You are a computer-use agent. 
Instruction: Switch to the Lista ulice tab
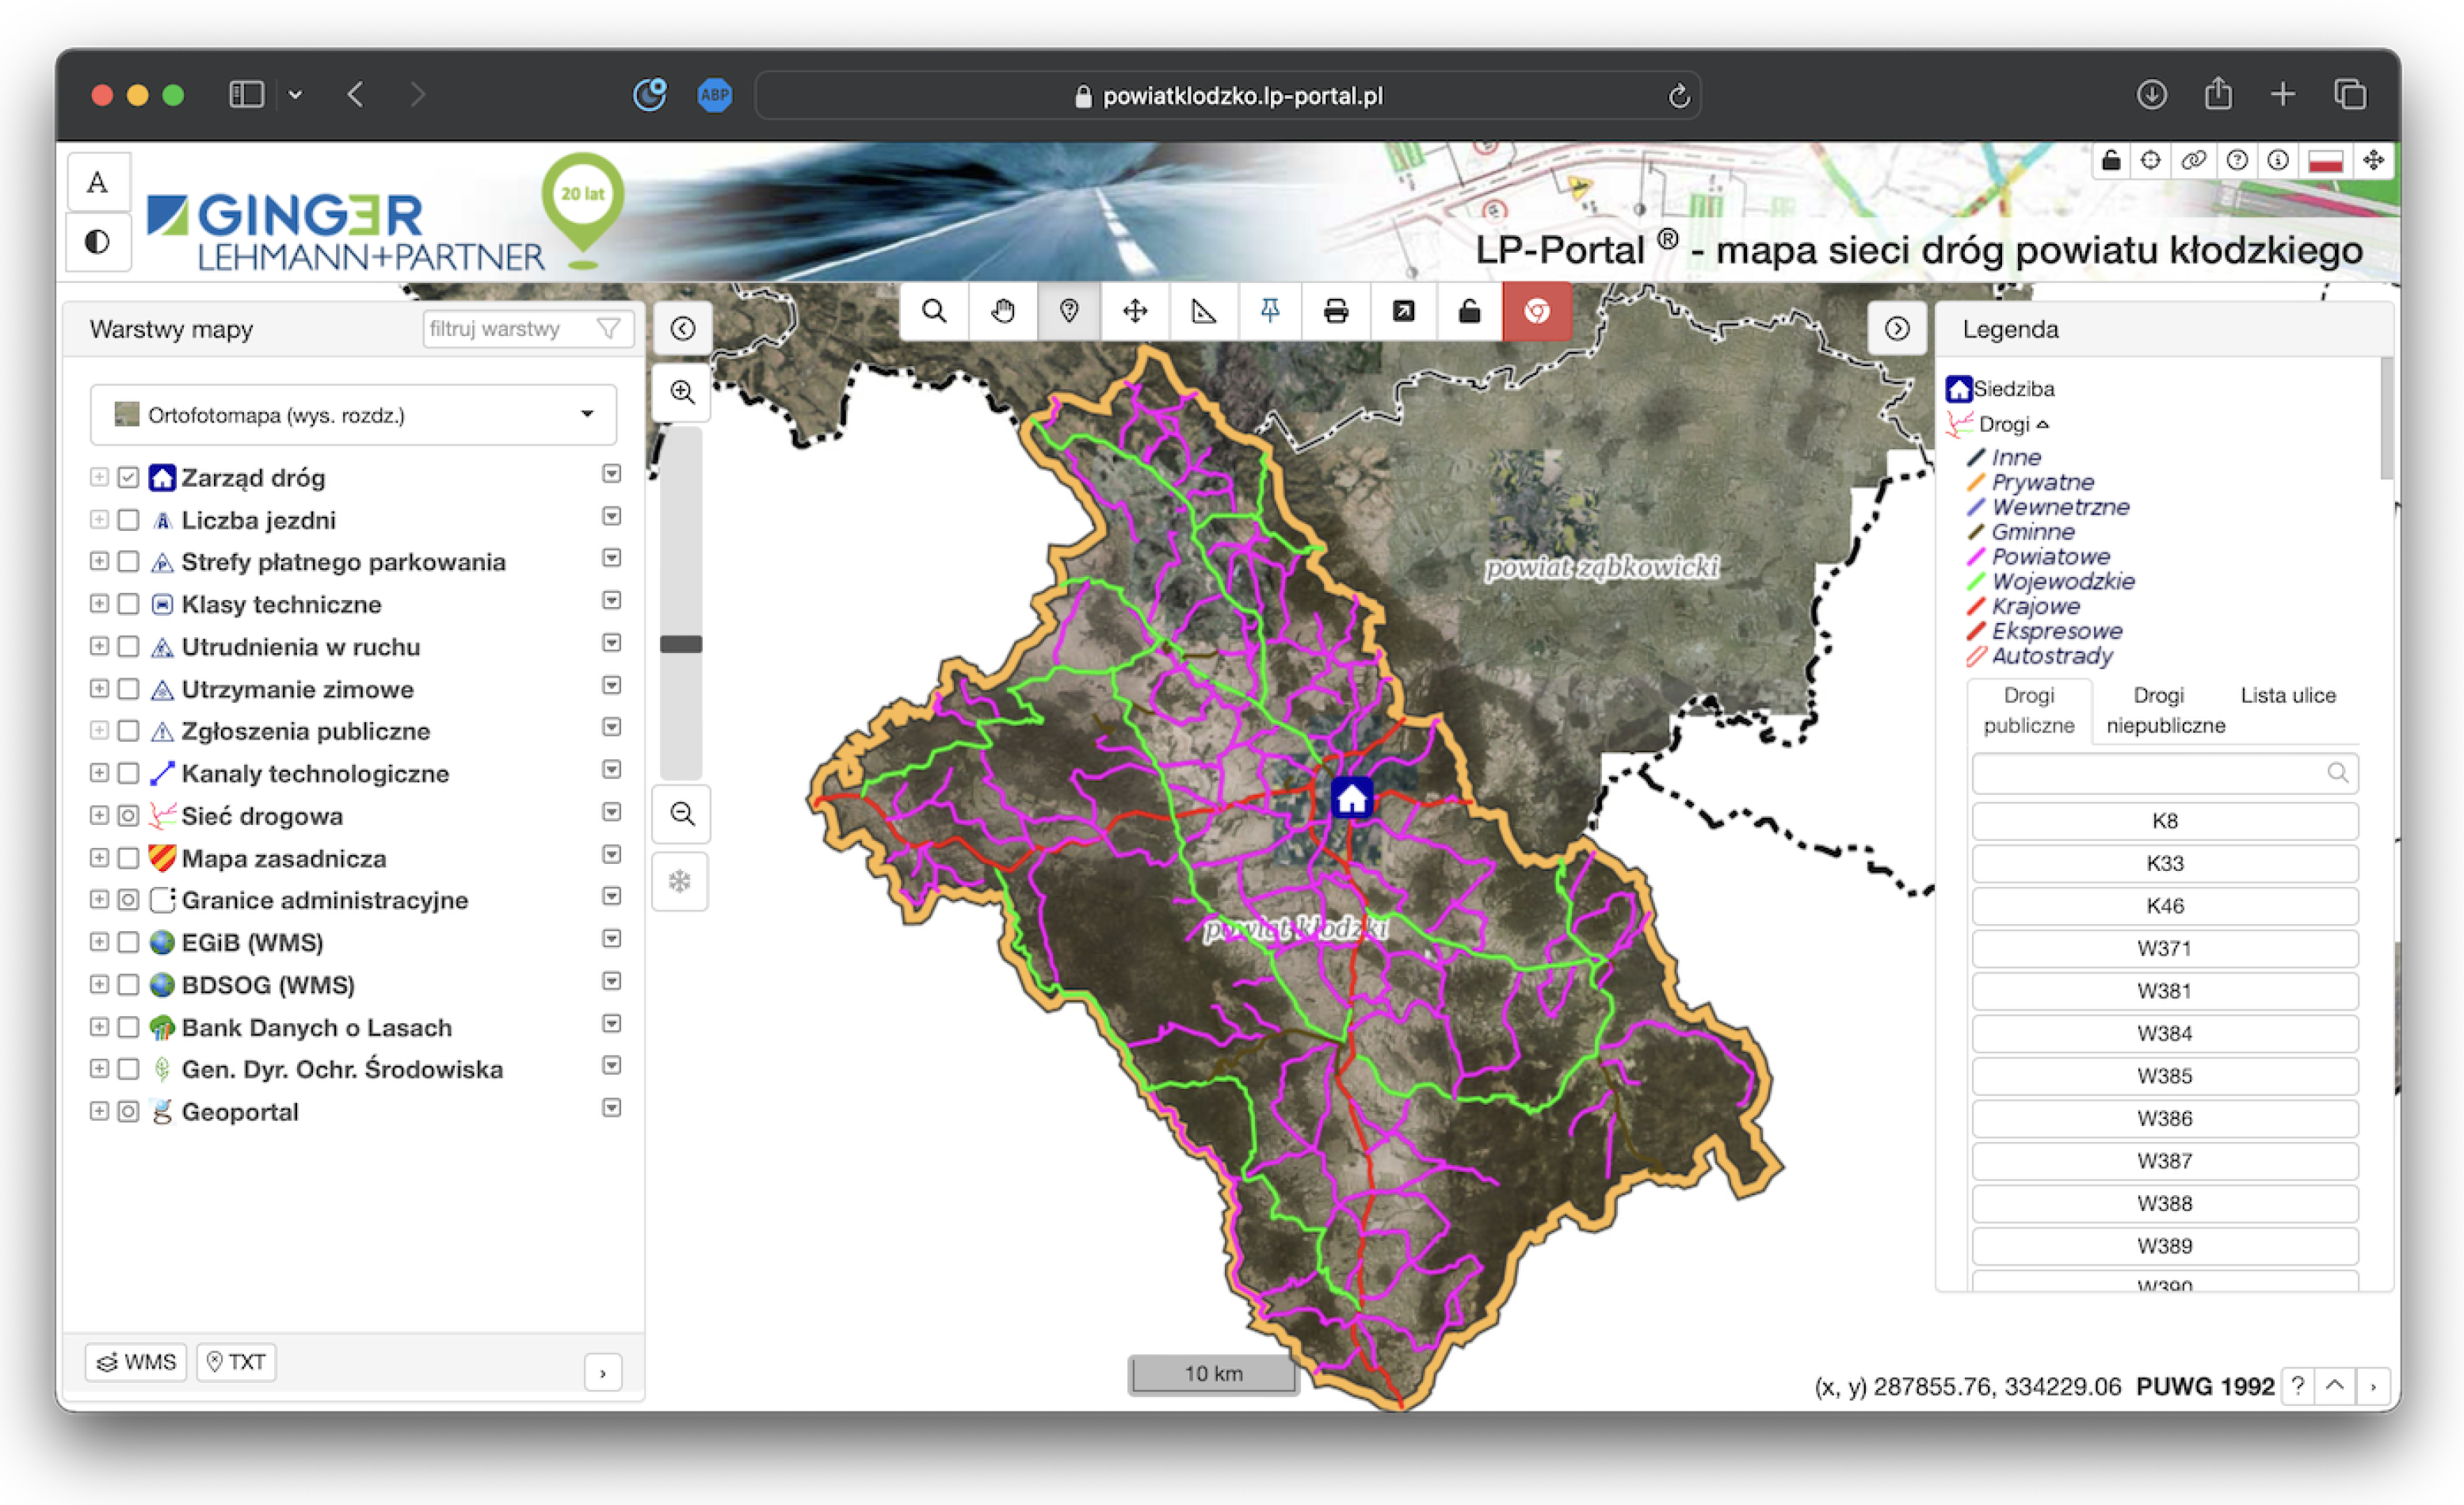tap(2287, 696)
